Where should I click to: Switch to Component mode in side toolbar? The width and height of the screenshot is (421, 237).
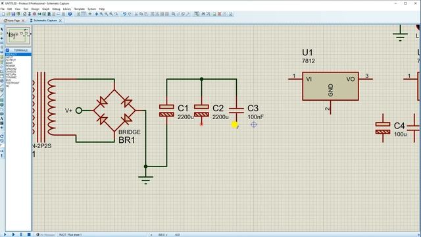click(x=1, y=34)
